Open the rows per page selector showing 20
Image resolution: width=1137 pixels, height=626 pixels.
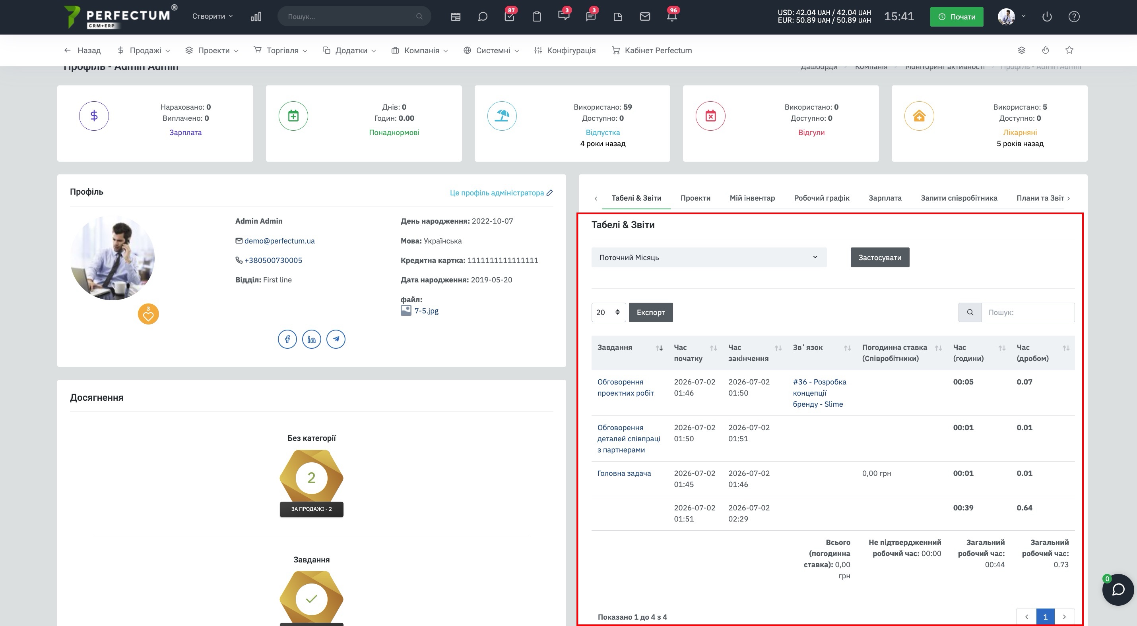[608, 312]
